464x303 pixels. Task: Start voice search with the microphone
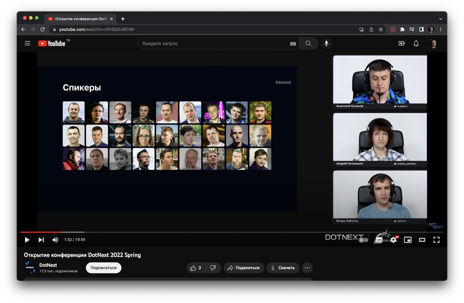point(326,43)
